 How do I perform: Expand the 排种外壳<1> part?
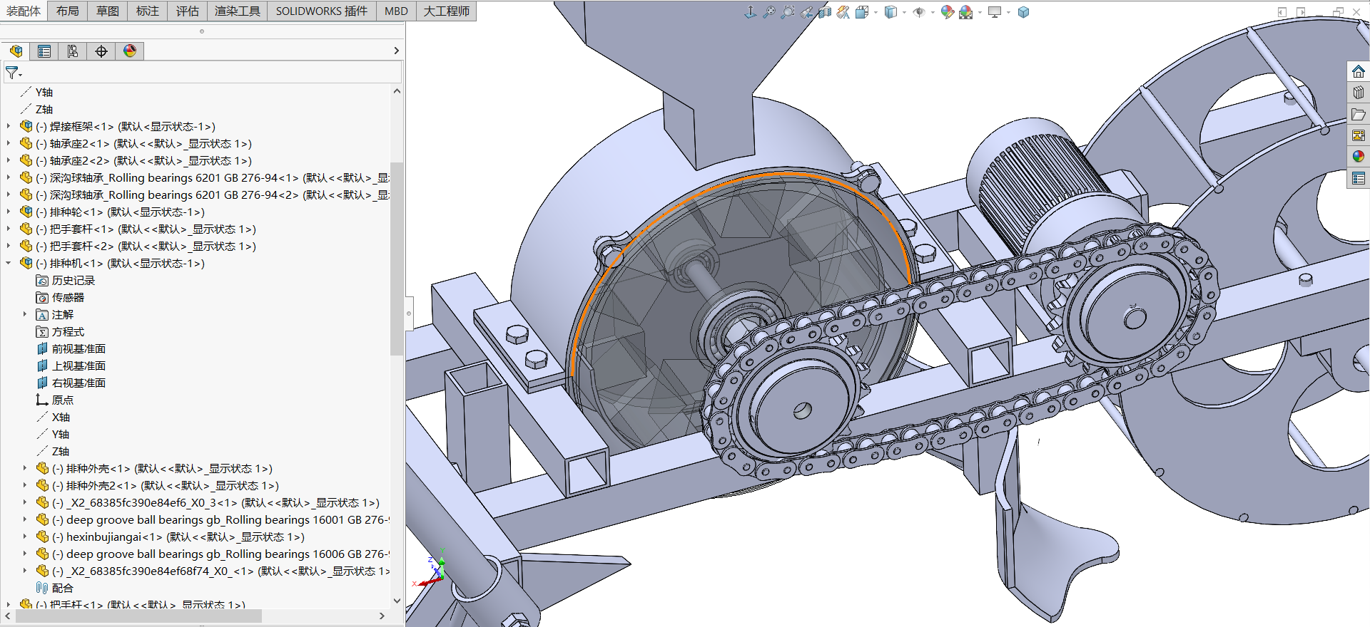25,468
